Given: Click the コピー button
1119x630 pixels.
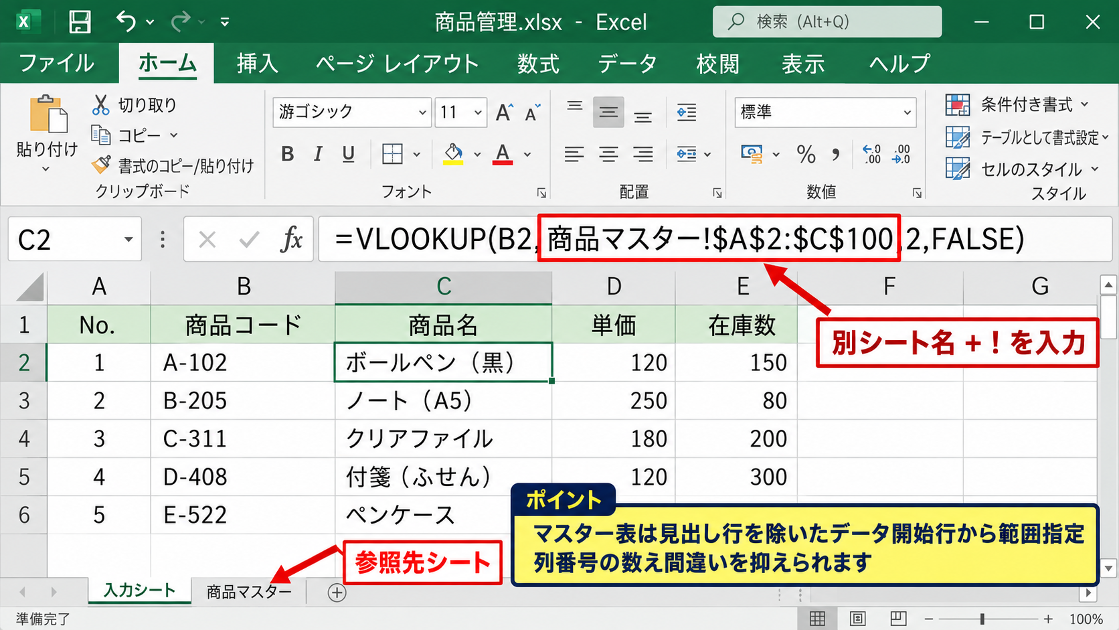Looking at the screenshot, I should [126, 135].
